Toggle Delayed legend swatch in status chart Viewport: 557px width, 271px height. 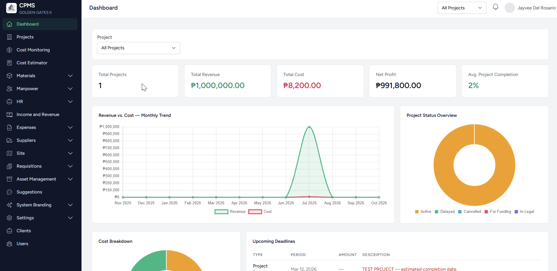pyautogui.click(x=436, y=212)
